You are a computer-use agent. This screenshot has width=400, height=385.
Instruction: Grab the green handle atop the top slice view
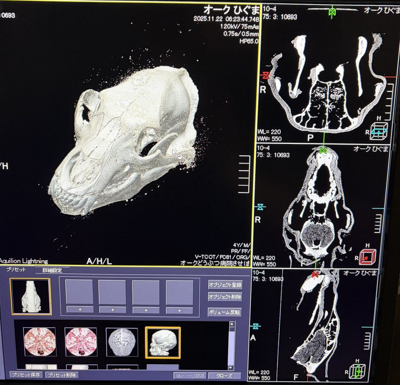332,12
